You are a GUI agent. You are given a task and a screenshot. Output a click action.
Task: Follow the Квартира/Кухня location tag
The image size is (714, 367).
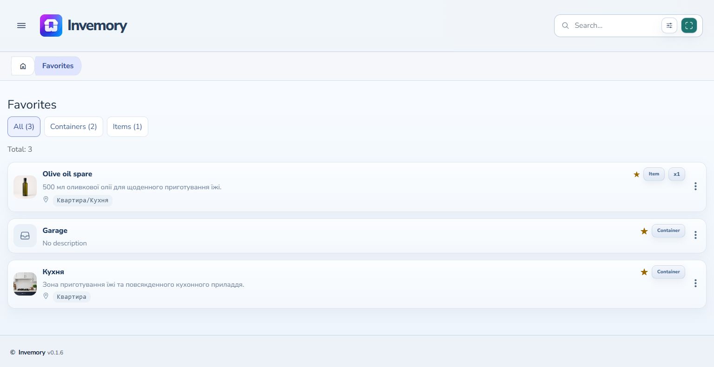(x=83, y=200)
